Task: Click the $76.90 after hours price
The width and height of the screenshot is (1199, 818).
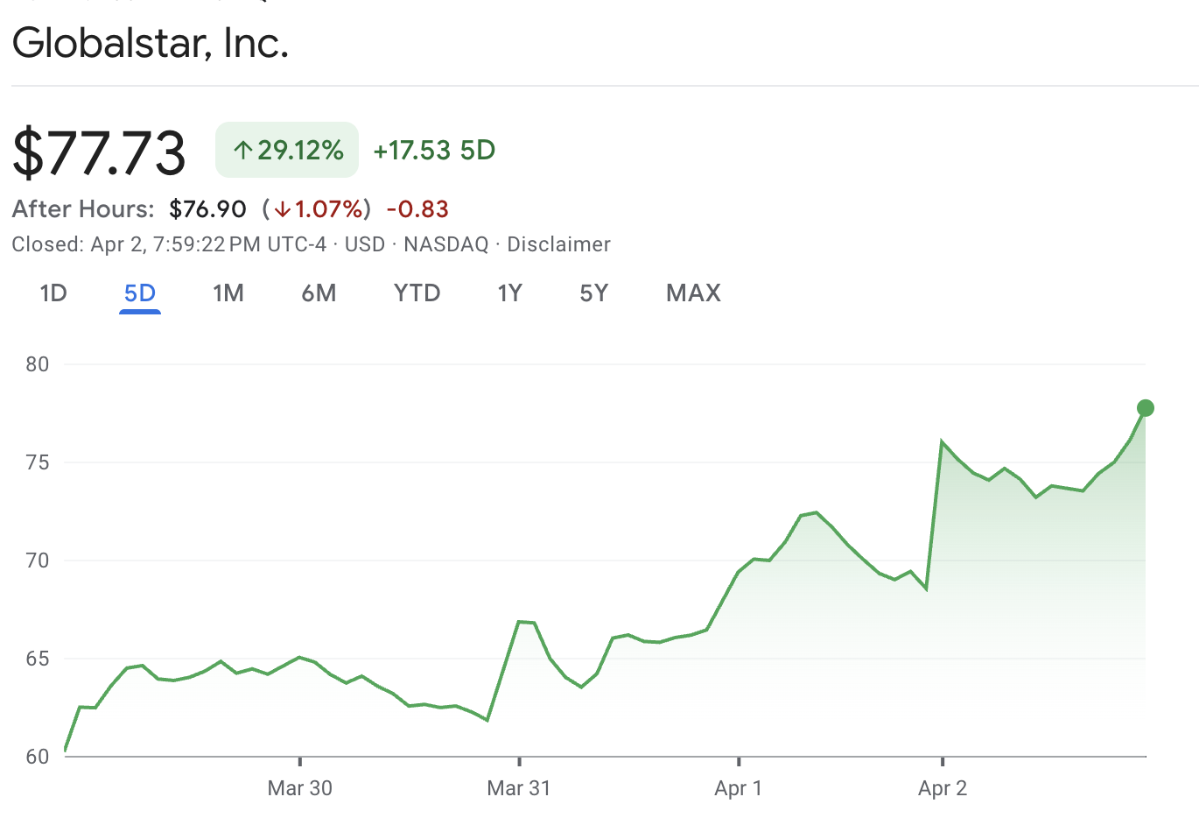Action: click(207, 209)
